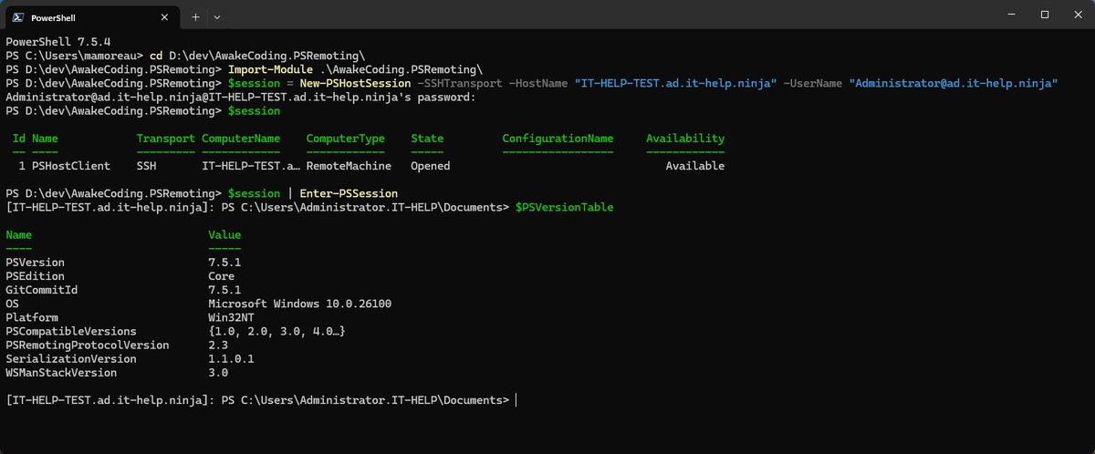The width and height of the screenshot is (1095, 454).
Task: Click the 'Enter-PSSession' command
Action: (x=349, y=193)
